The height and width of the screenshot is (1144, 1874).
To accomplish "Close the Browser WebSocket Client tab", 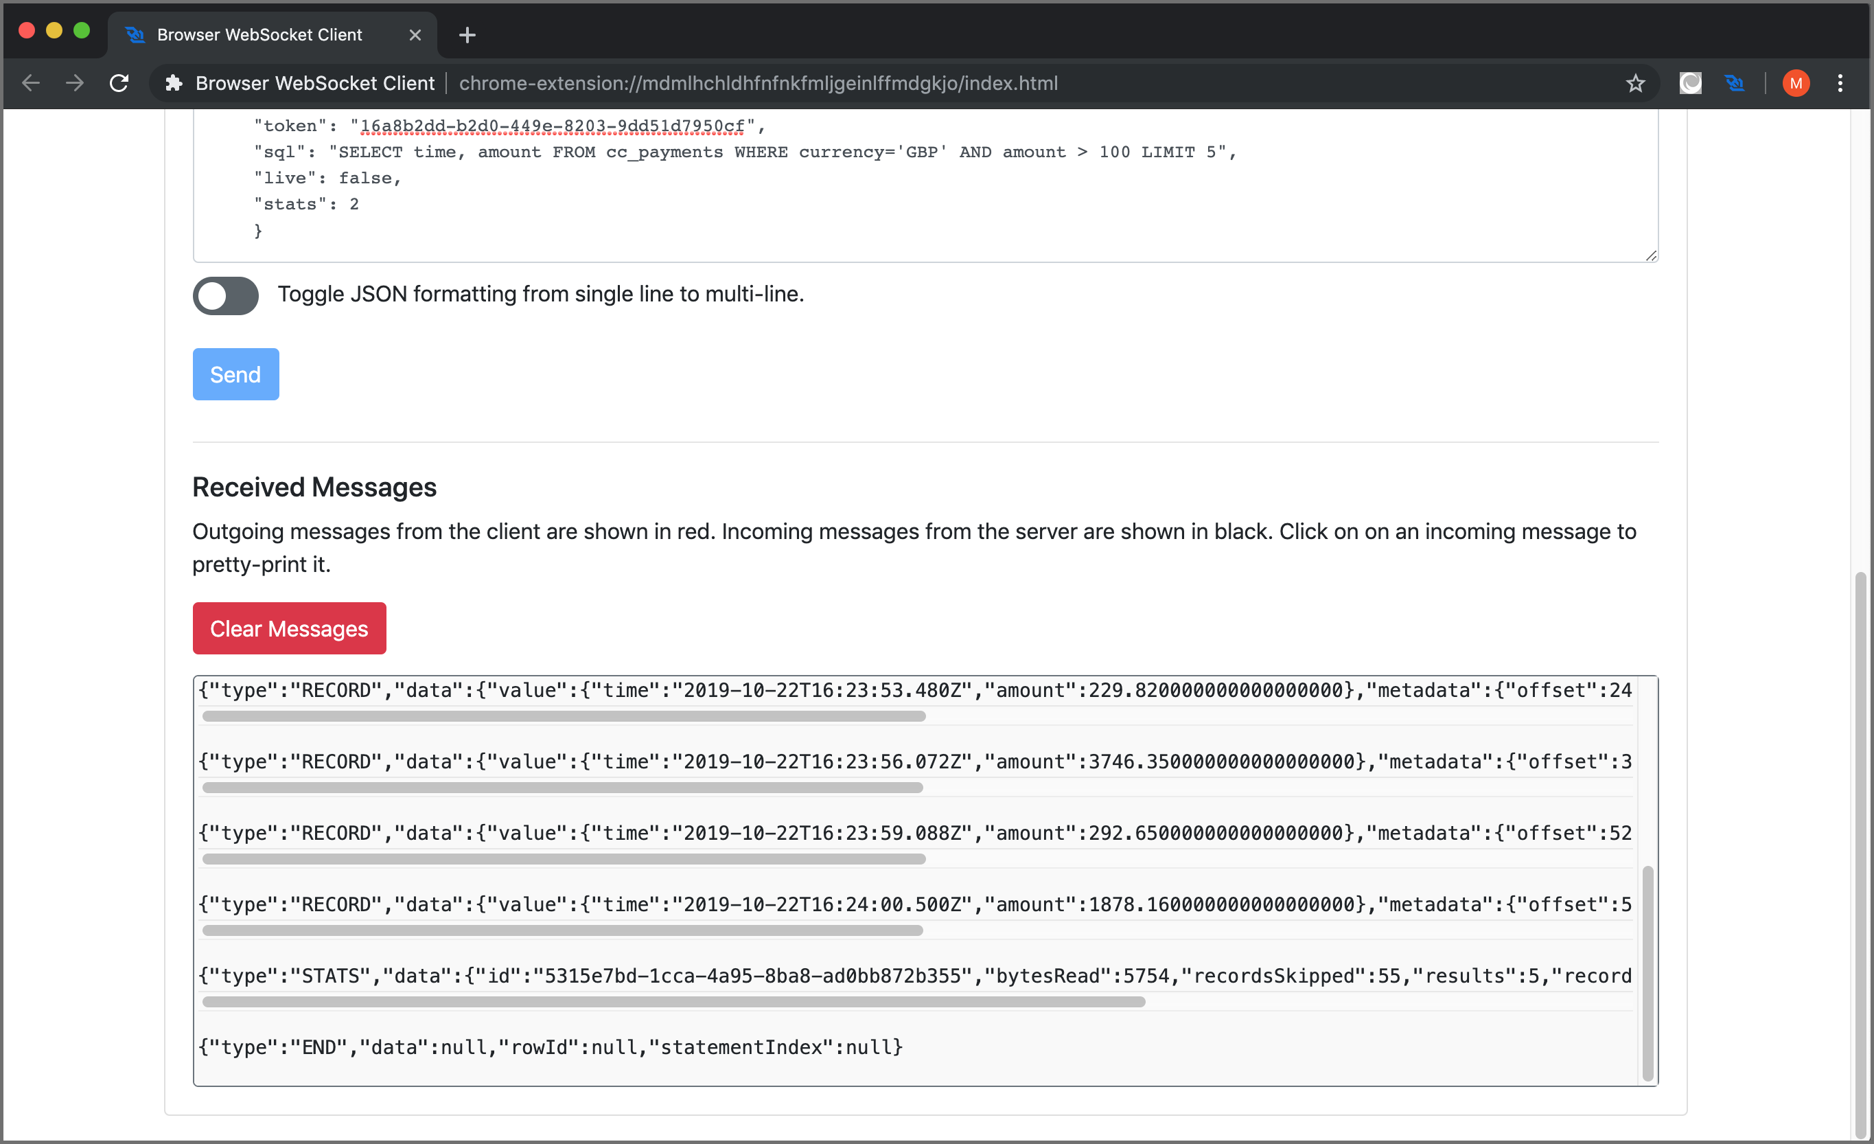I will click(x=415, y=35).
